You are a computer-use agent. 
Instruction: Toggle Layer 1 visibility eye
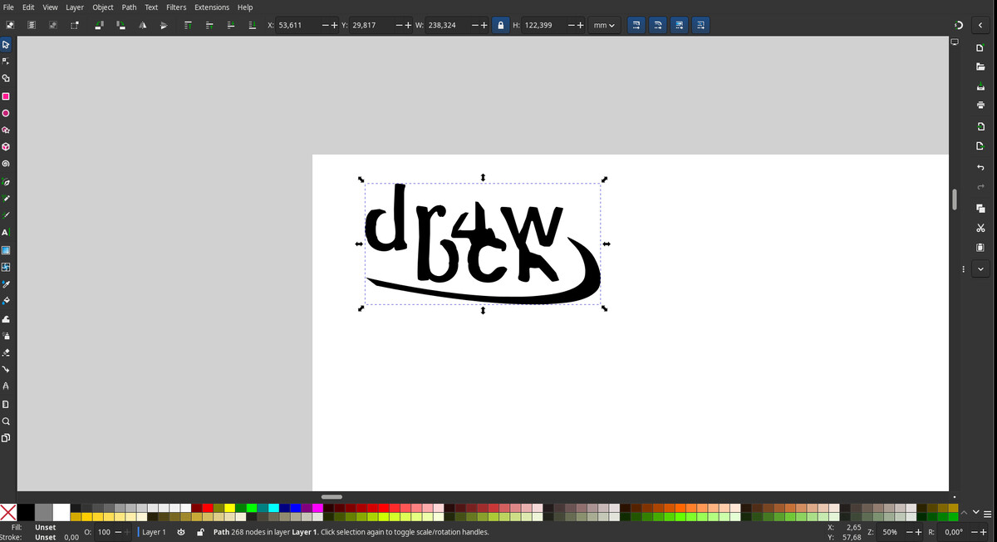[181, 532]
